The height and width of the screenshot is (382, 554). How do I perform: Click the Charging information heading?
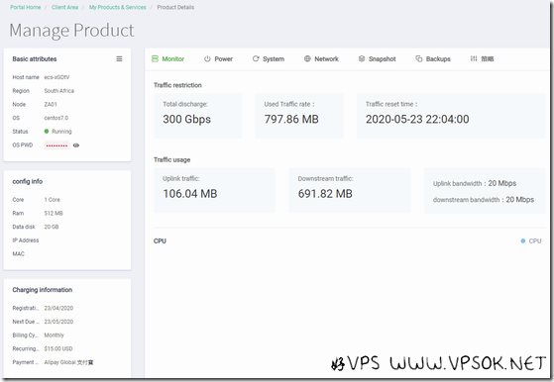[x=43, y=290]
